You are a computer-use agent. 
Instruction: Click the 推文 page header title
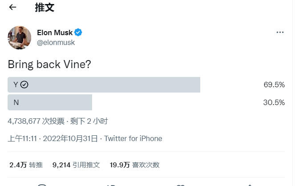[x=44, y=8]
